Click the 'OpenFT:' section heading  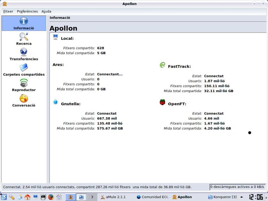[x=177, y=104]
